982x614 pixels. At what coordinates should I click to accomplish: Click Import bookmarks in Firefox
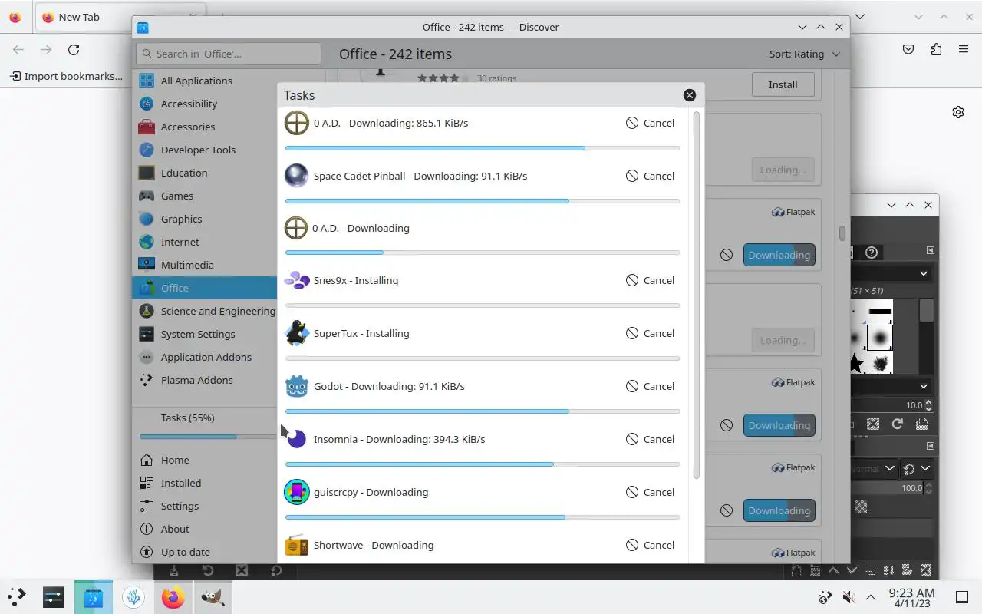(x=66, y=76)
